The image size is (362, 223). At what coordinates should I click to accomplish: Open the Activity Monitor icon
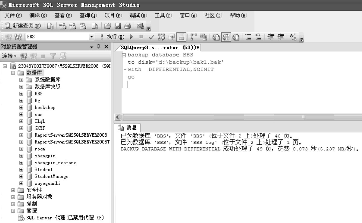(x=140, y=26)
